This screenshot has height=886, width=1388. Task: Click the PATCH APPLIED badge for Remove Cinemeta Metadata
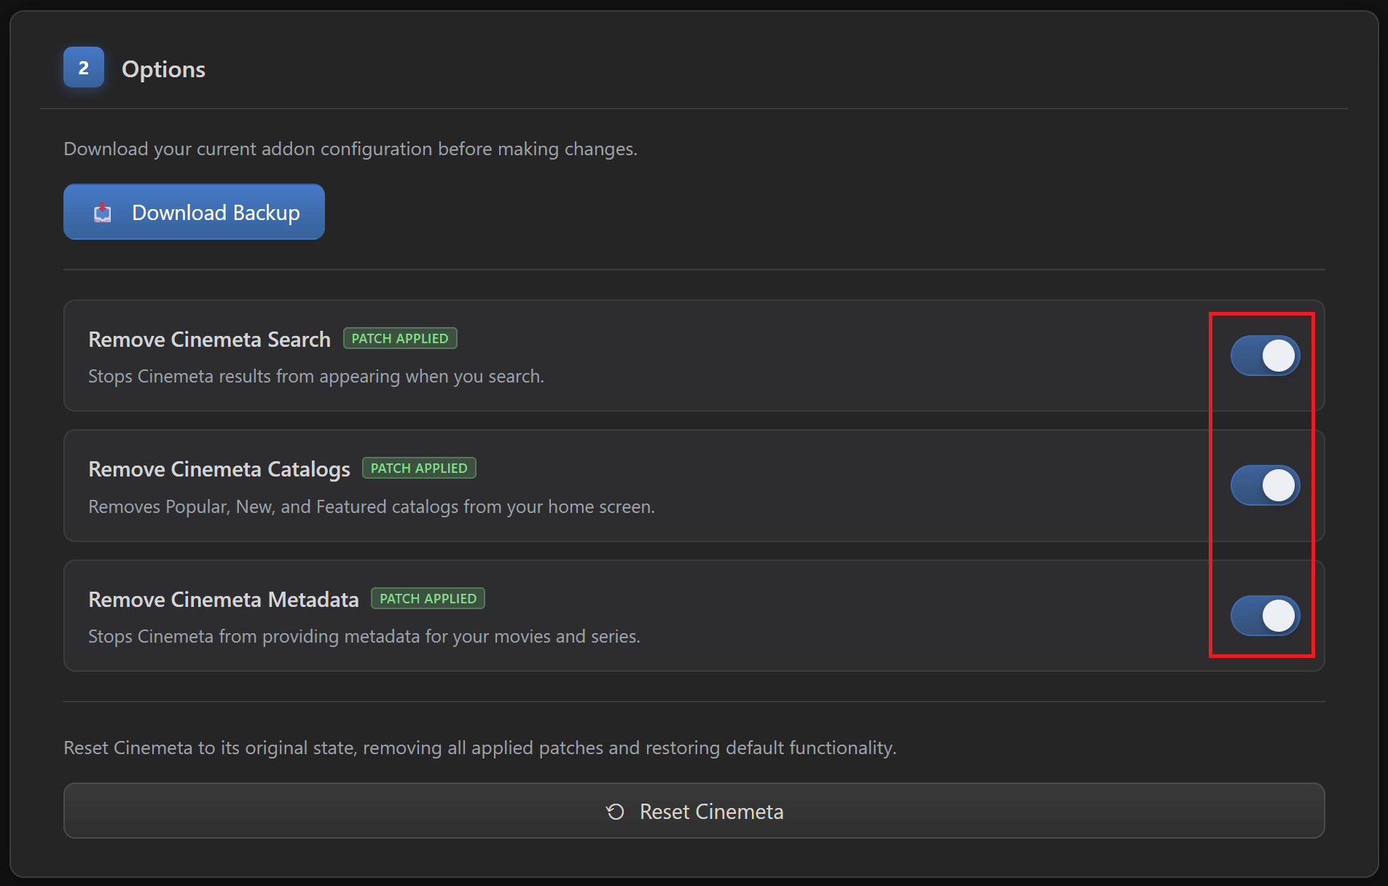click(x=428, y=598)
